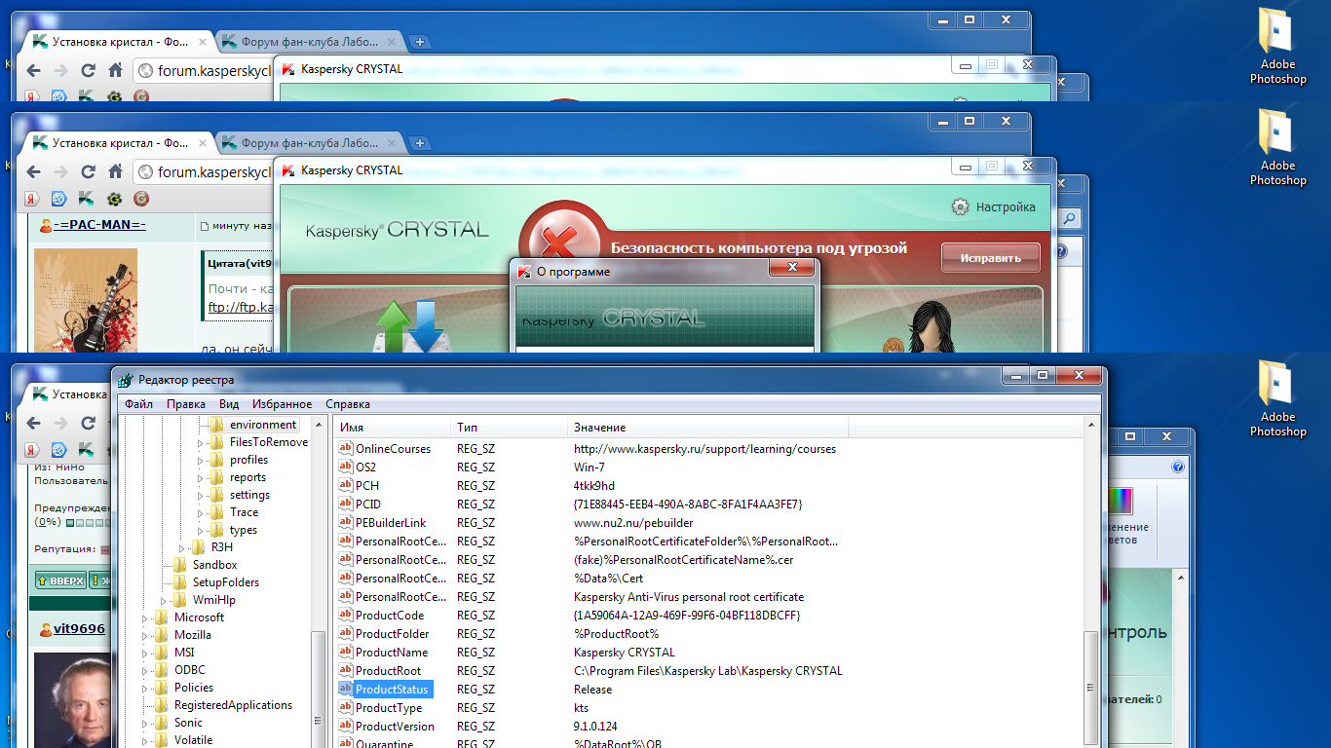The width and height of the screenshot is (1331, 748).
Task: Select the value icon next to ProductVersion
Action: point(345,727)
